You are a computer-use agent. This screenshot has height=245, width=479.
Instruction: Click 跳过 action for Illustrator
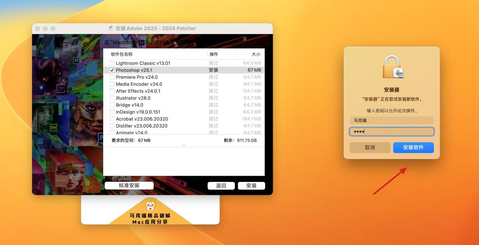214,98
